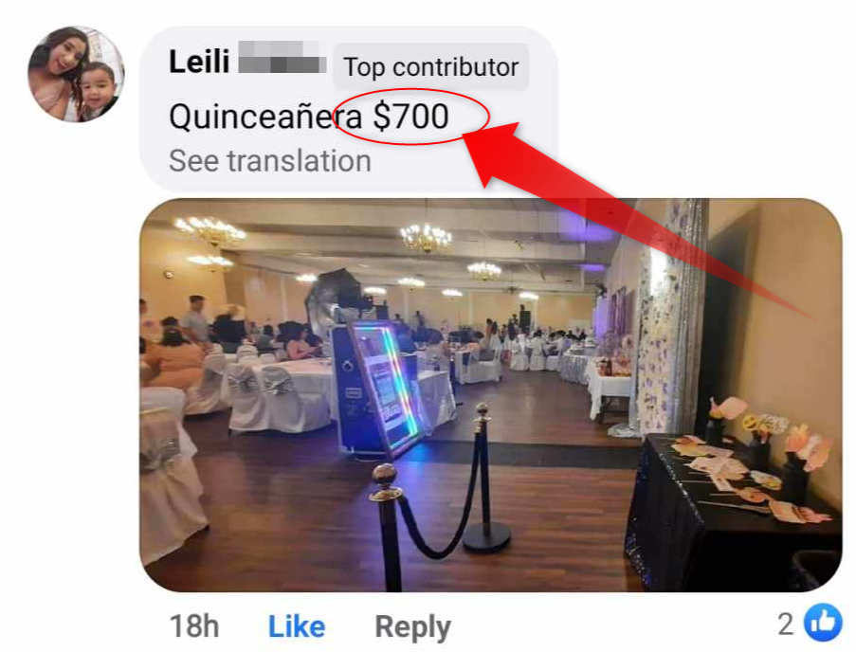This screenshot has width=856, height=652.
Task: Click the word Quinceañera in the comment
Action: click(265, 117)
